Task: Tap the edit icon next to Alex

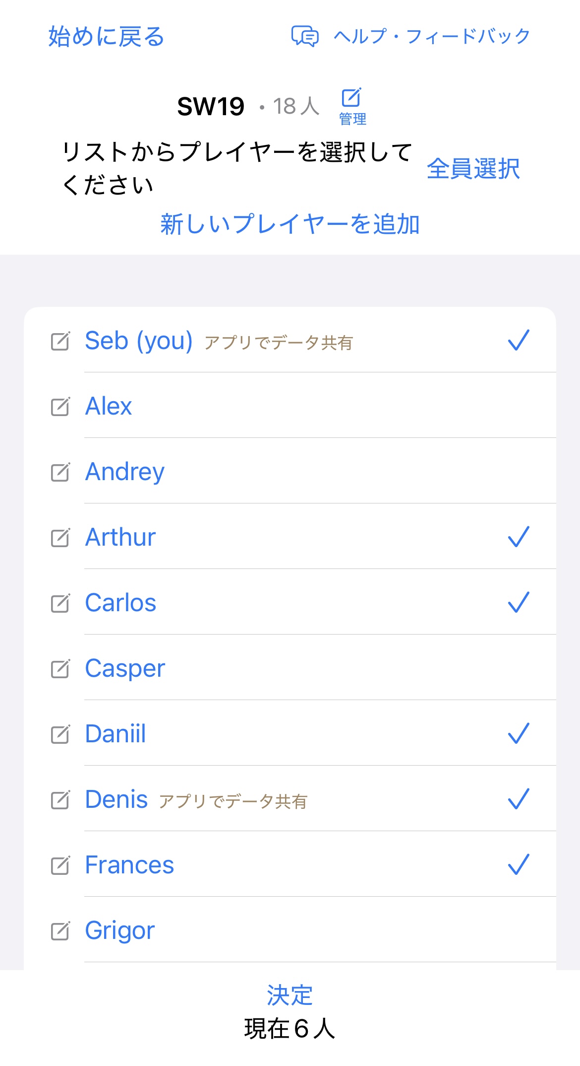Action: [60, 407]
